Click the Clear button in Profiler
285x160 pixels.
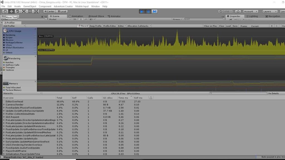221,26
